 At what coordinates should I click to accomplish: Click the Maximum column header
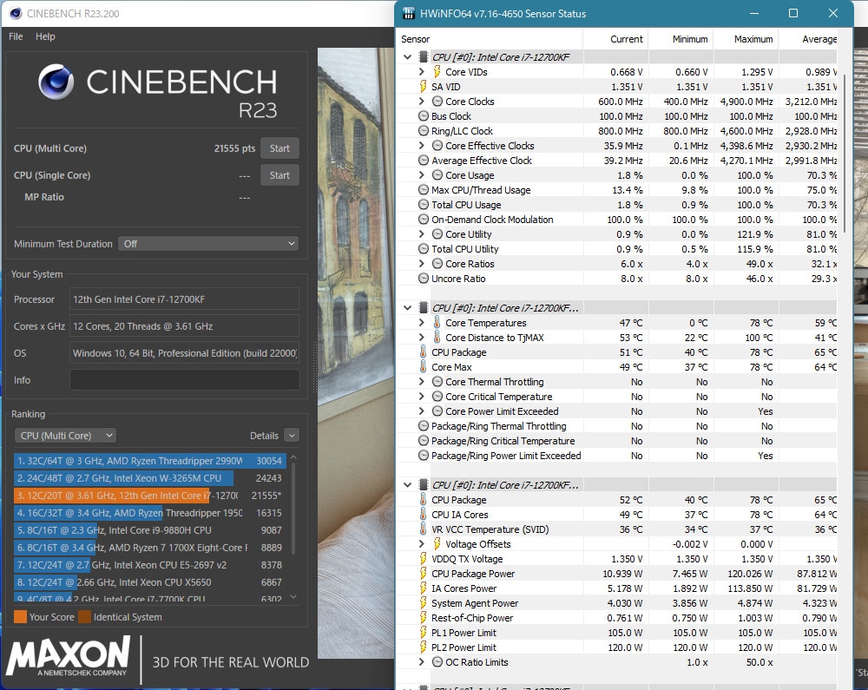point(746,39)
